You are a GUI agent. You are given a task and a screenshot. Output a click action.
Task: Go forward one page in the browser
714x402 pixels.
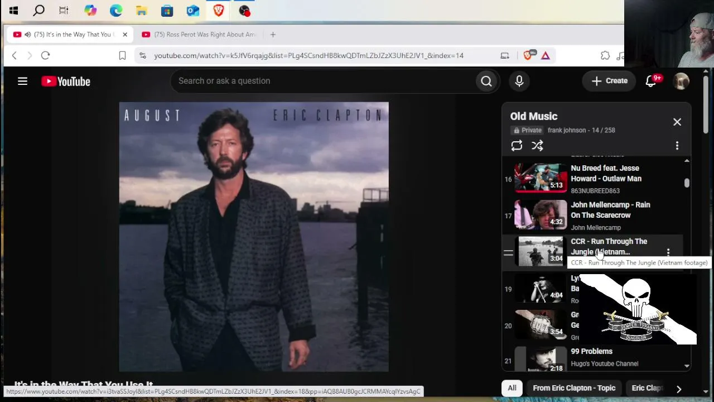[30, 55]
